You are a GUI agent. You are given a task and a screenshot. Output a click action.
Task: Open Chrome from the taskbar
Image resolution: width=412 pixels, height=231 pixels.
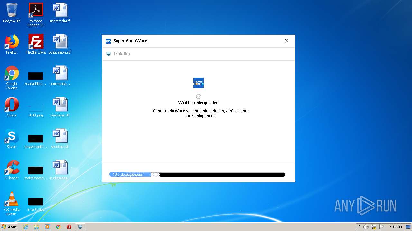58,227
